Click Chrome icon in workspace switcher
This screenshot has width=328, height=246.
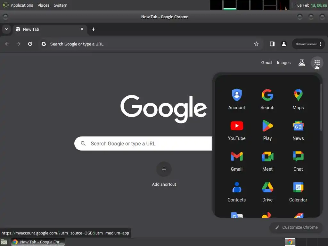[x=290, y=242]
